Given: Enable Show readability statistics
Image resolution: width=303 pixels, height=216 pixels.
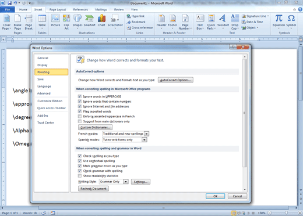Looking at the screenshot, I should pos(80,175).
